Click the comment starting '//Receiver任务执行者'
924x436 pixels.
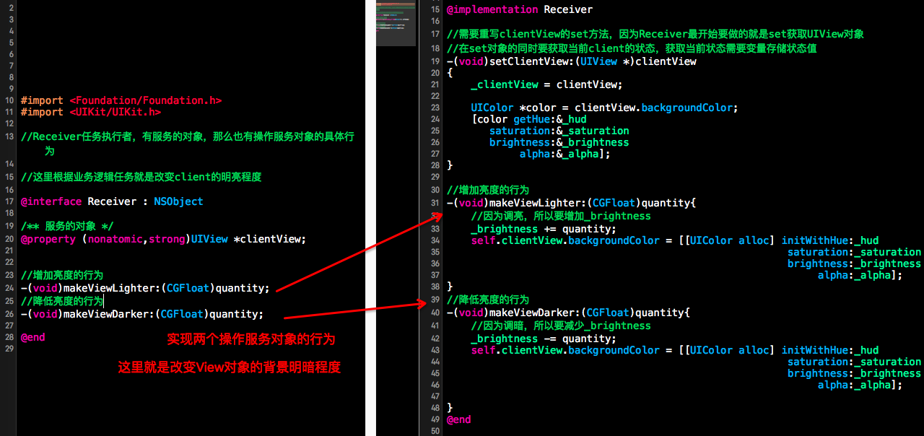click(x=188, y=144)
